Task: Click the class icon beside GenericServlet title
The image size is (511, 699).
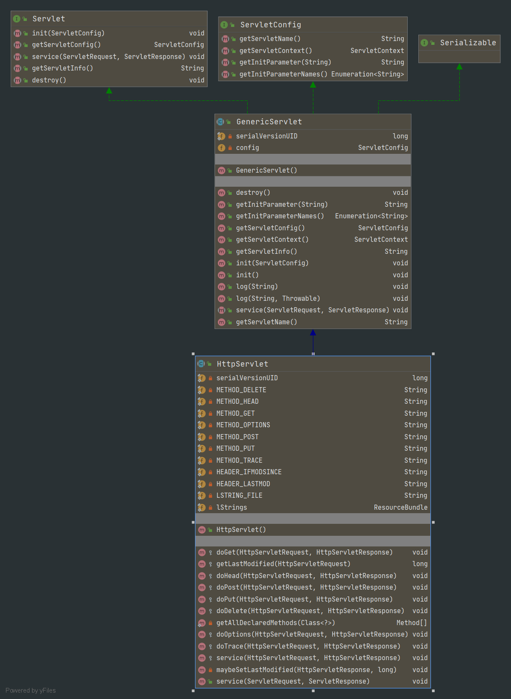Action: (220, 122)
